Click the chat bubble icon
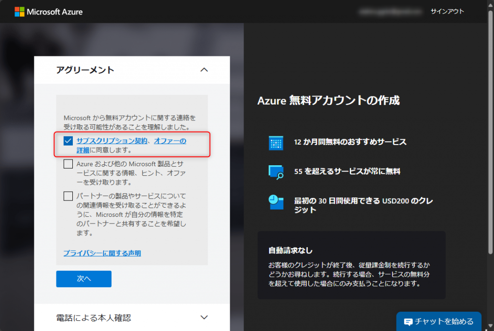The image size is (494, 331). tap(408, 322)
